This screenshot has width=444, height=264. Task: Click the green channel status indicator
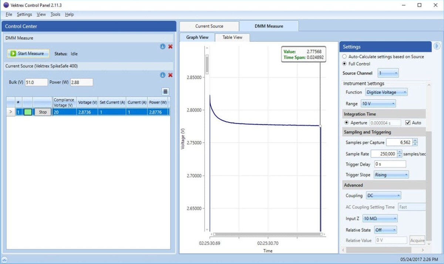tap(28, 112)
